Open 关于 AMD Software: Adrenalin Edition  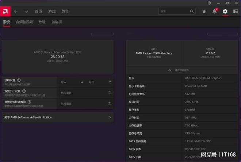[x=58, y=117]
